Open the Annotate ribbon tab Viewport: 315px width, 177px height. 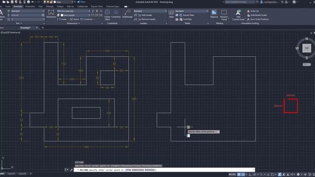[18, 6]
